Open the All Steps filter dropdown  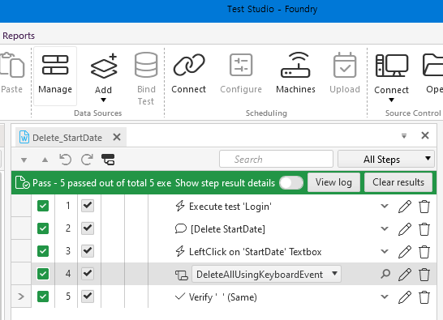(x=386, y=160)
